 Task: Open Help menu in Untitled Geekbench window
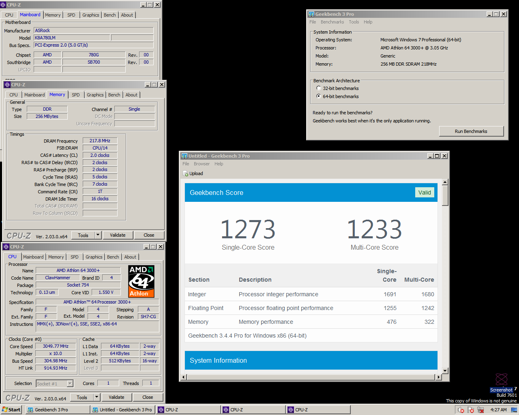219,164
